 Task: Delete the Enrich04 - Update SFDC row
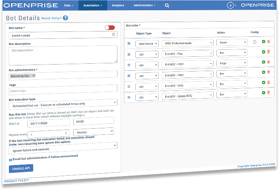[268, 93]
